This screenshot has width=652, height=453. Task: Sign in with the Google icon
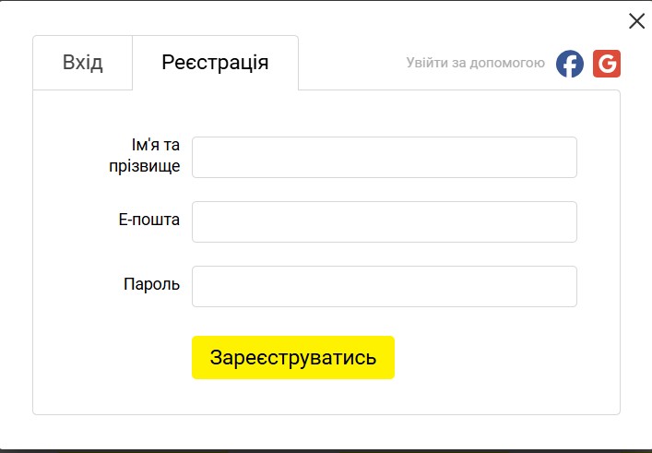coord(607,64)
